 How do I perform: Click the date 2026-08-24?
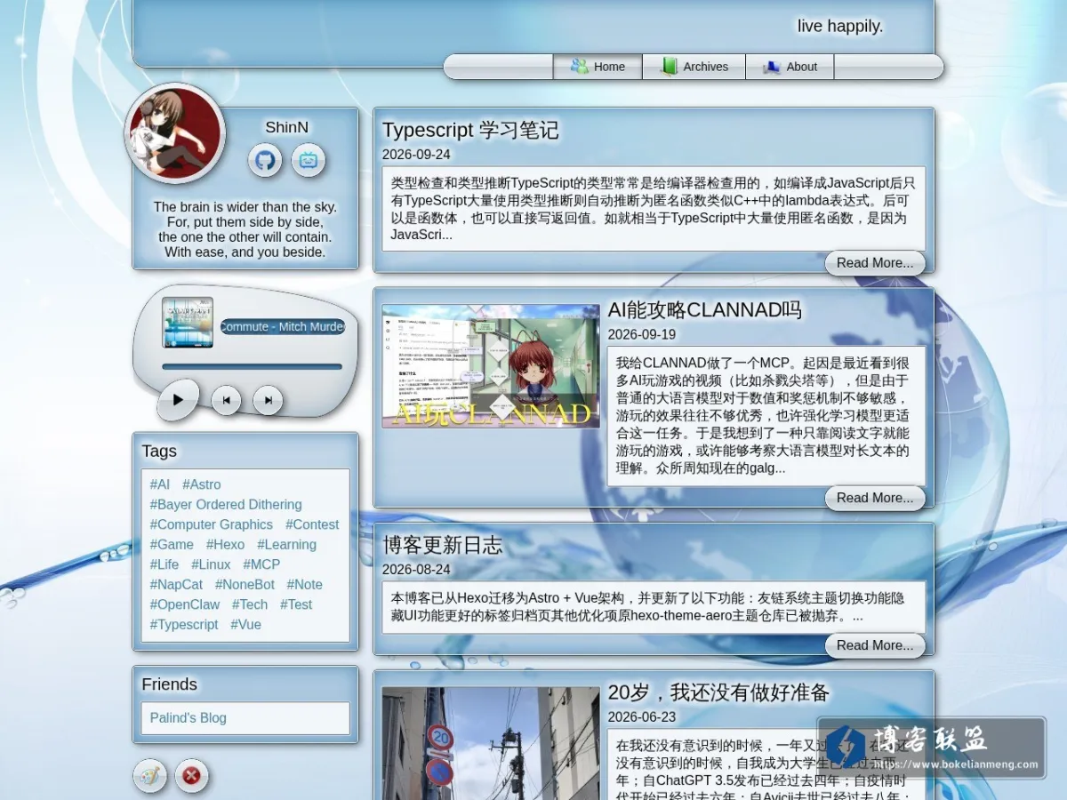coord(416,570)
